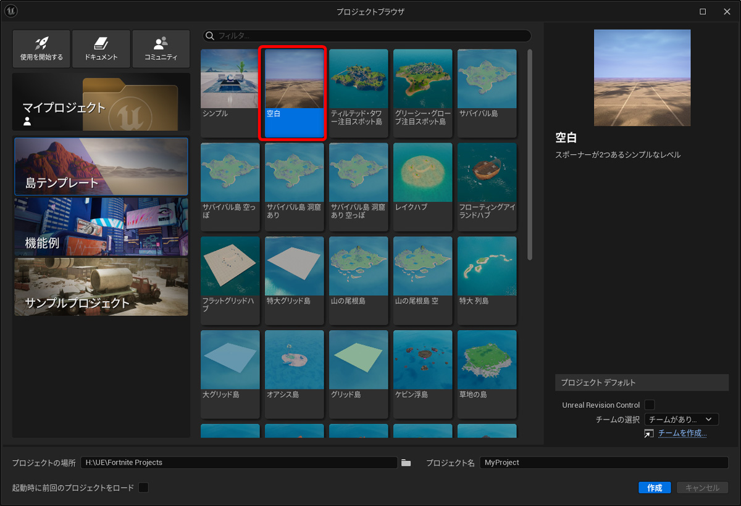741x506 pixels.
Task: Maximize the project browser window
Action: pos(703,12)
